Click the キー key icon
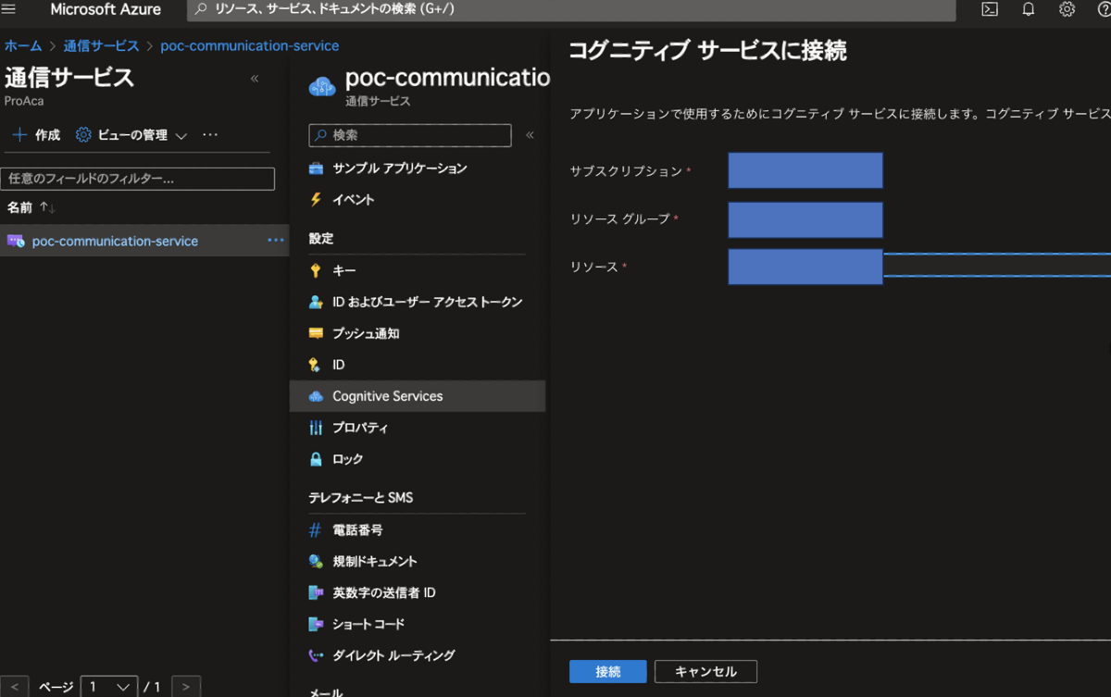This screenshot has width=1111, height=697. point(316,270)
